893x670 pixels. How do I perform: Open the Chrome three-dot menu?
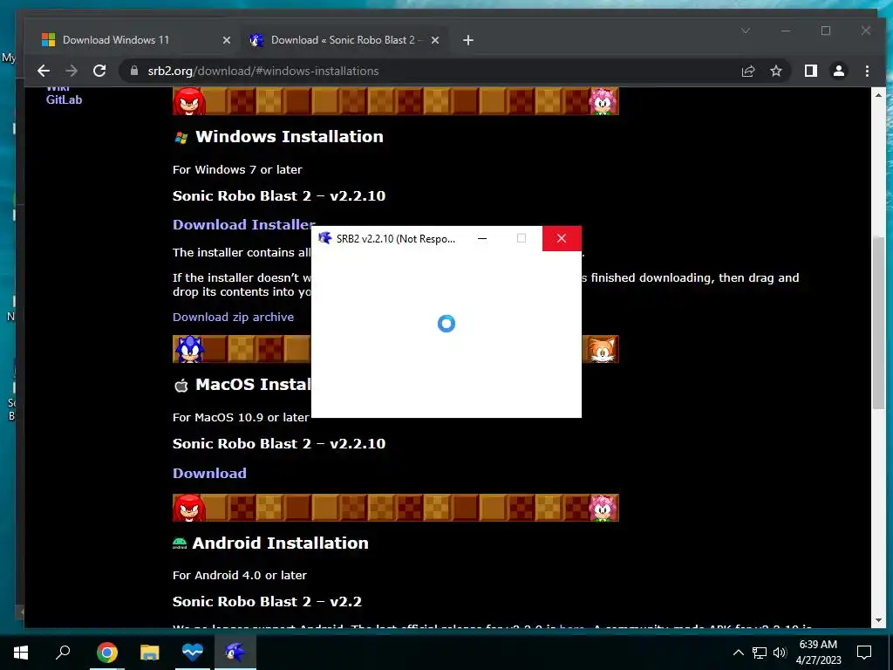(867, 71)
